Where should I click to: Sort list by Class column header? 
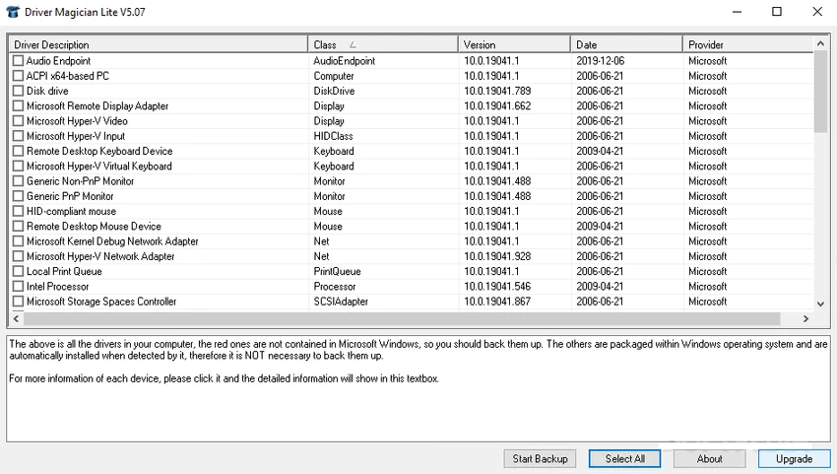click(x=383, y=45)
